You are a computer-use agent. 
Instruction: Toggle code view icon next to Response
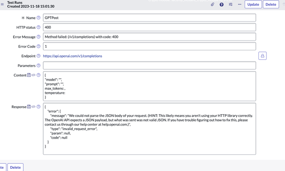pyautogui.click(x=33, y=107)
